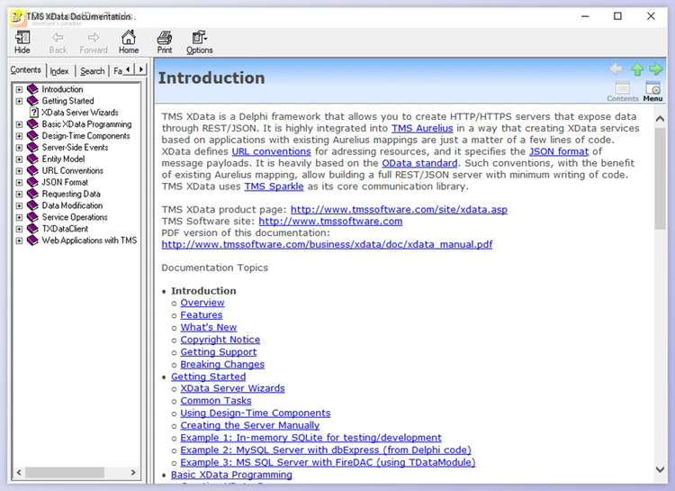This screenshot has height=491, width=675.
Task: Open the Options toolbar menu
Action: 199,42
